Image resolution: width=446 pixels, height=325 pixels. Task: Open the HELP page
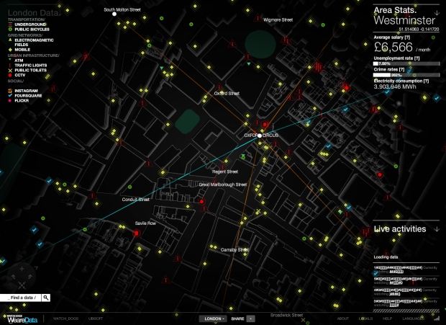[387, 319]
